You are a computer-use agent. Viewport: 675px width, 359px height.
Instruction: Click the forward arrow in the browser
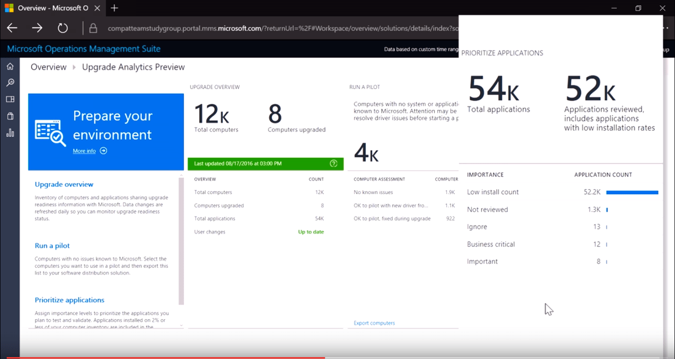(x=37, y=28)
